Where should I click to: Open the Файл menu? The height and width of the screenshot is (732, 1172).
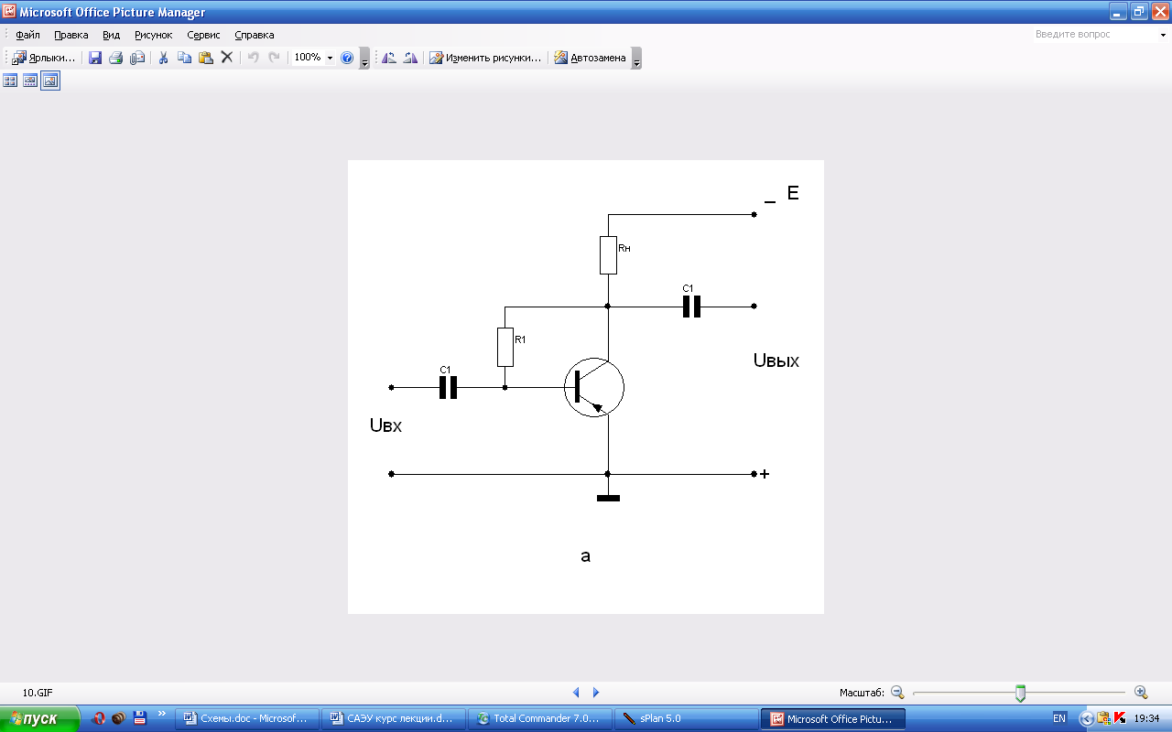[27, 35]
